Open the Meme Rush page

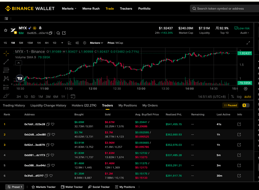pos(91,8)
